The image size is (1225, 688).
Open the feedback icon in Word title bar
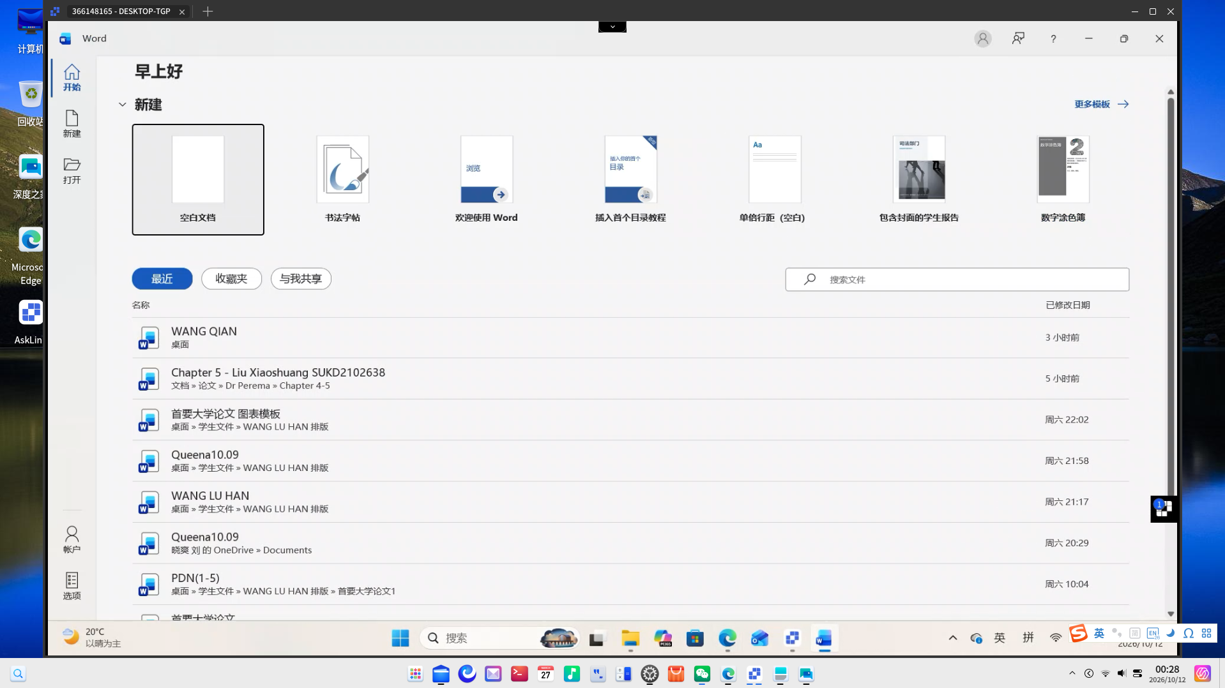coord(1018,39)
